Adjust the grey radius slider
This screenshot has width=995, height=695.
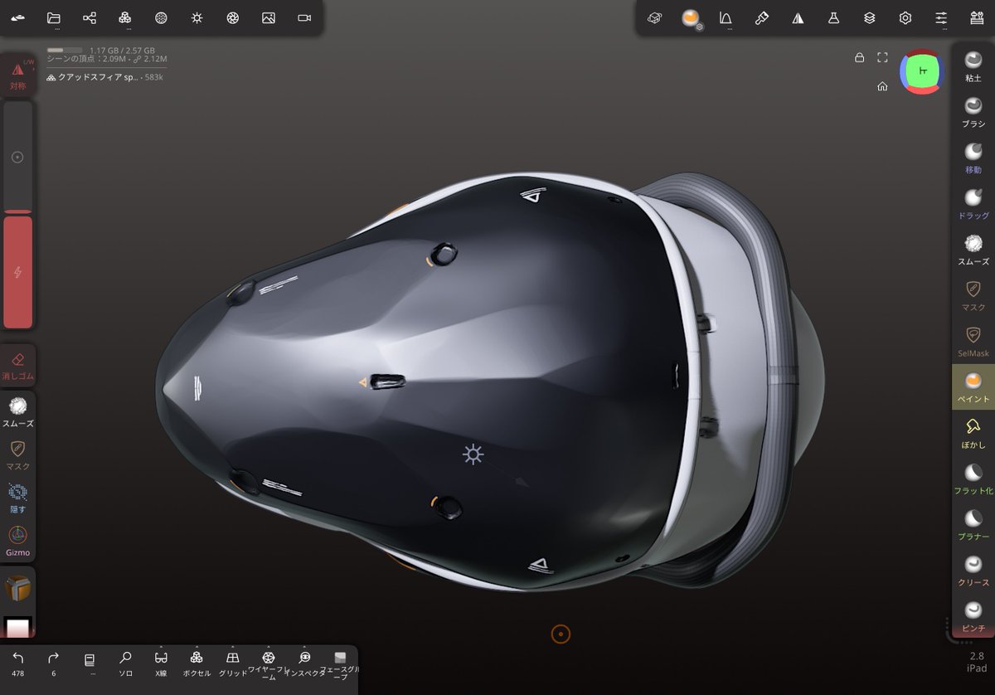pos(18,157)
